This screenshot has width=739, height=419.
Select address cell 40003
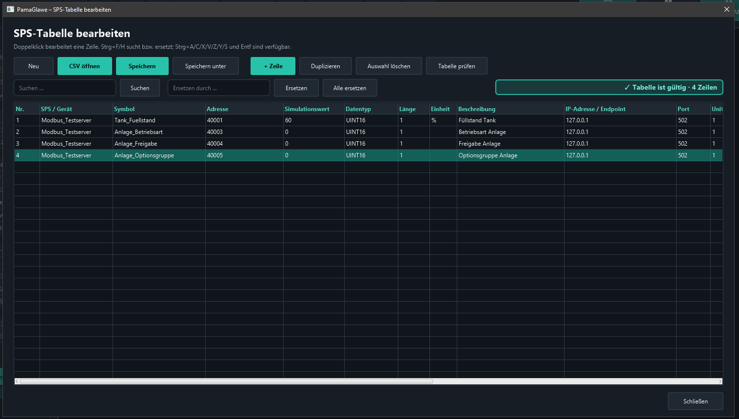244,132
